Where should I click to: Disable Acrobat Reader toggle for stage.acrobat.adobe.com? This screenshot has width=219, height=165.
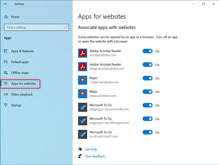coord(148,65)
